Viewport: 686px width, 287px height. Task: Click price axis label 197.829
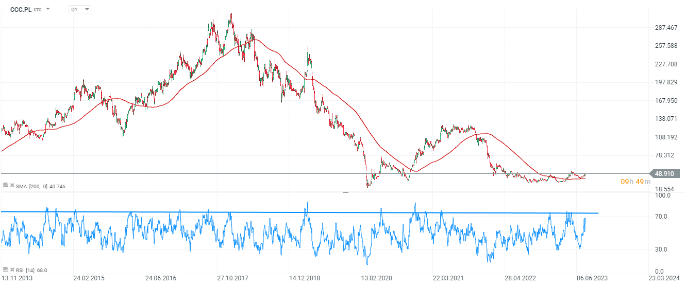[666, 82]
